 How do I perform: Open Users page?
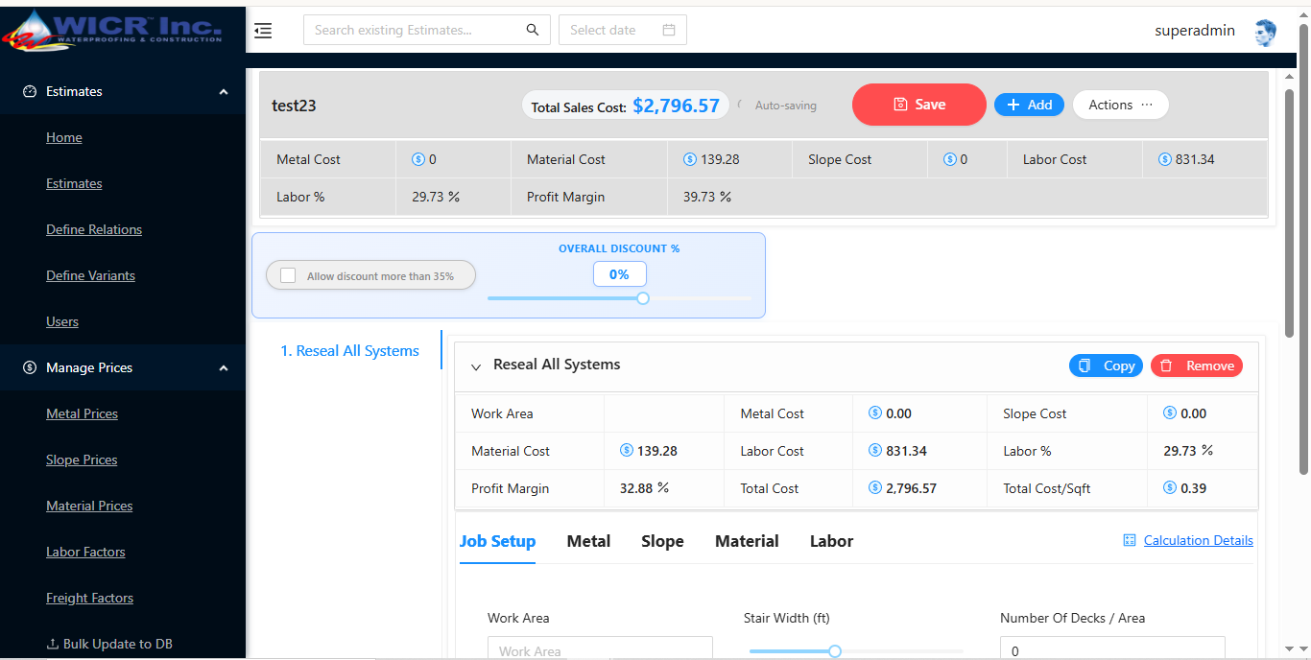coord(62,322)
